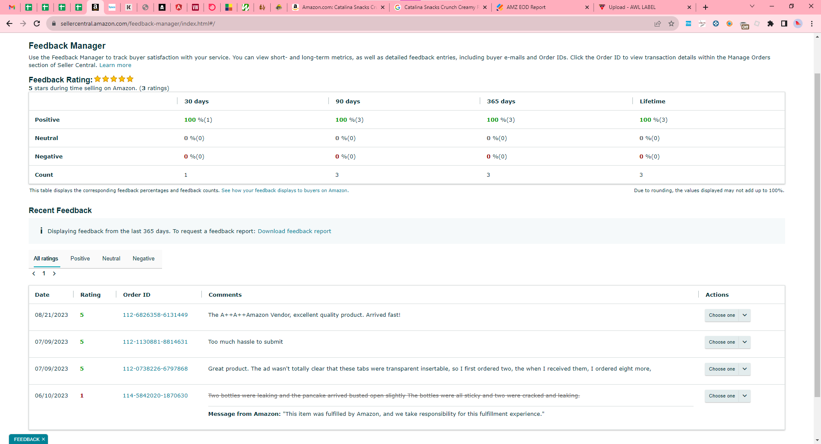Share this page using the share icon
Viewport: 821px width, 444px height.
[x=658, y=23]
